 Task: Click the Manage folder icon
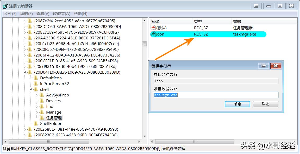point(42,112)
